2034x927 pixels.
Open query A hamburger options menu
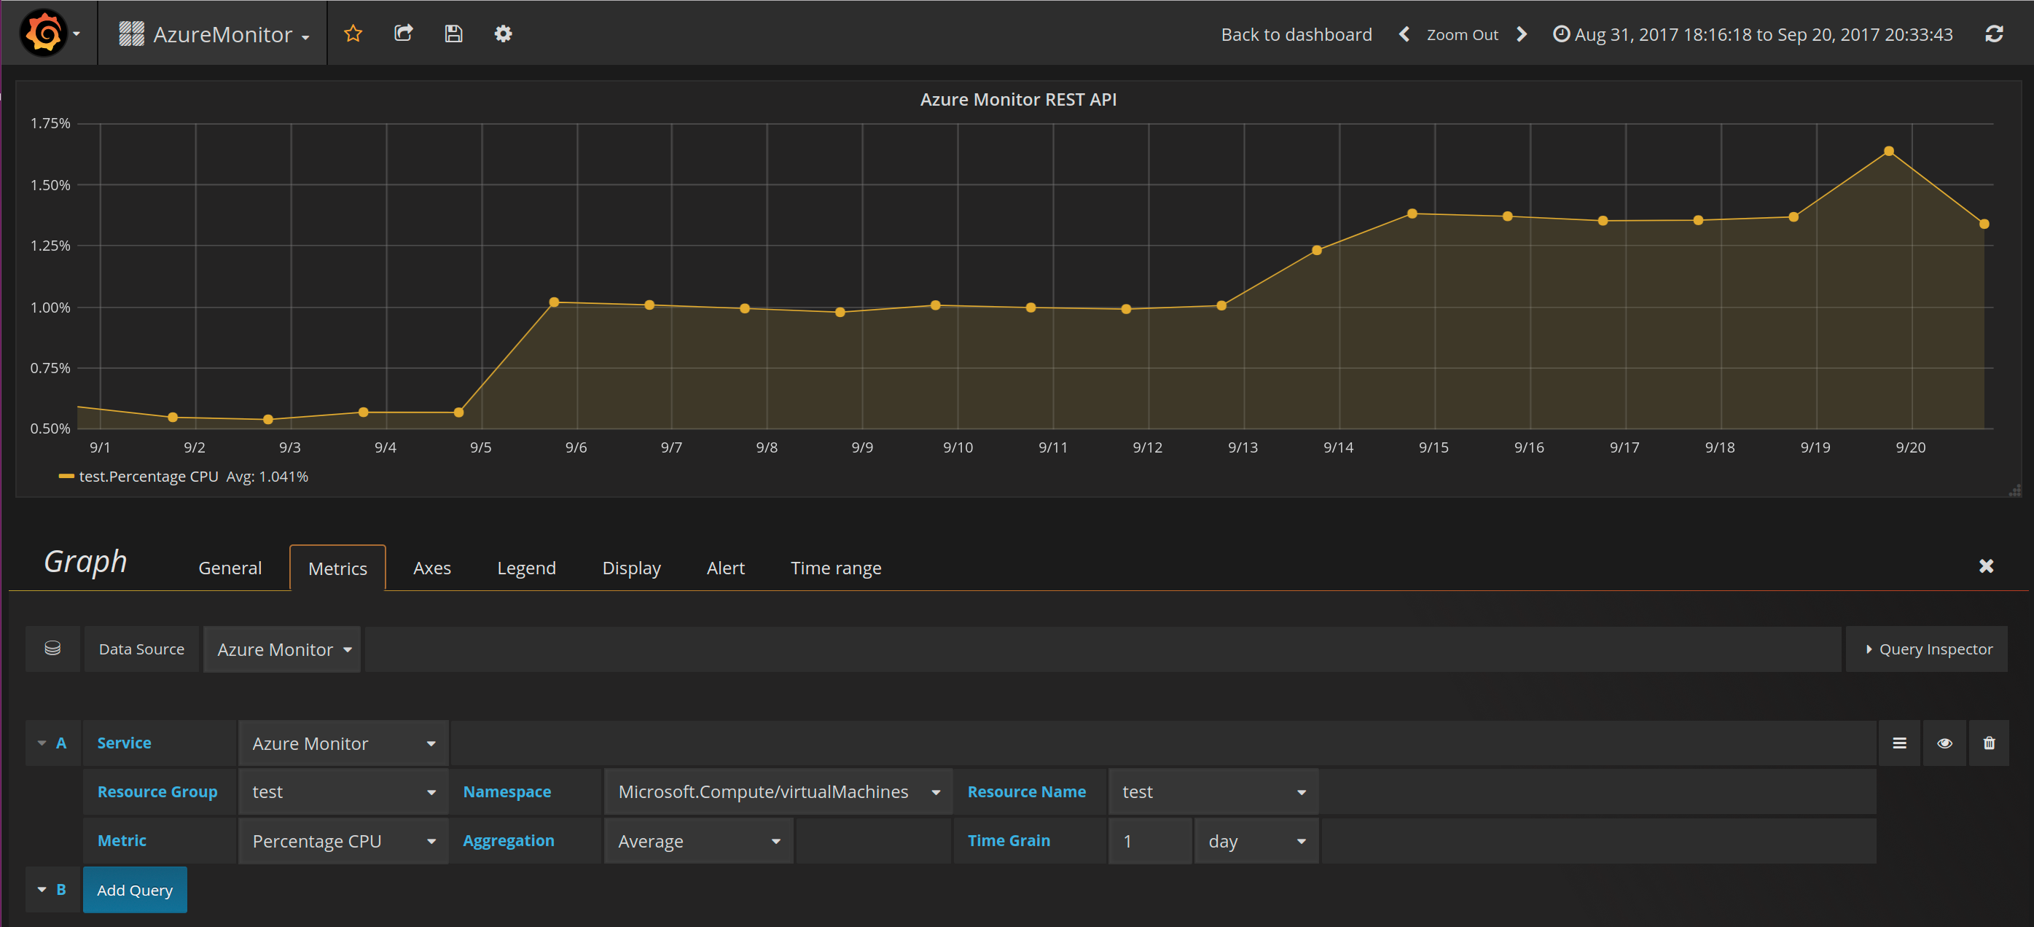(1900, 743)
